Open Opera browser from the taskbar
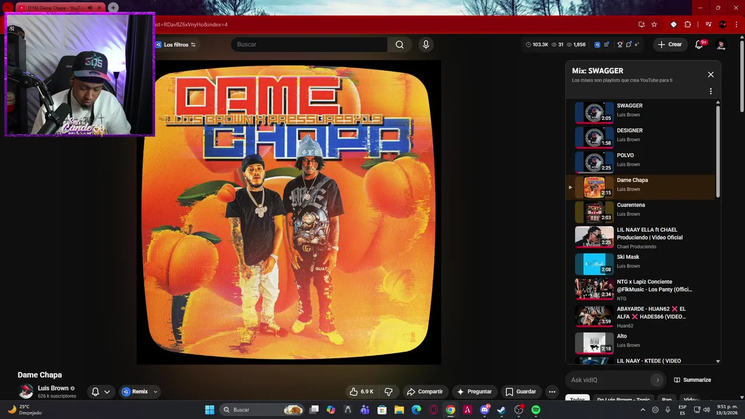 433,410
